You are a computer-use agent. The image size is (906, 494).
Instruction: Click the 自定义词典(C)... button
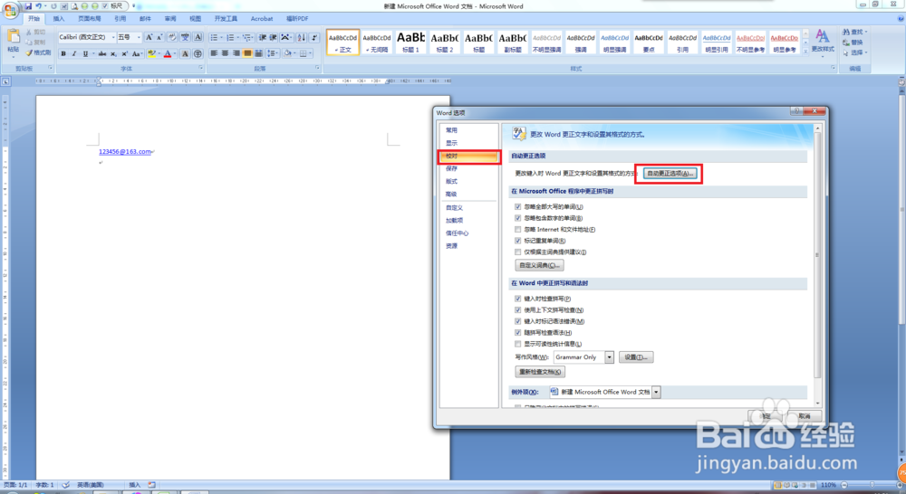pyautogui.click(x=539, y=265)
